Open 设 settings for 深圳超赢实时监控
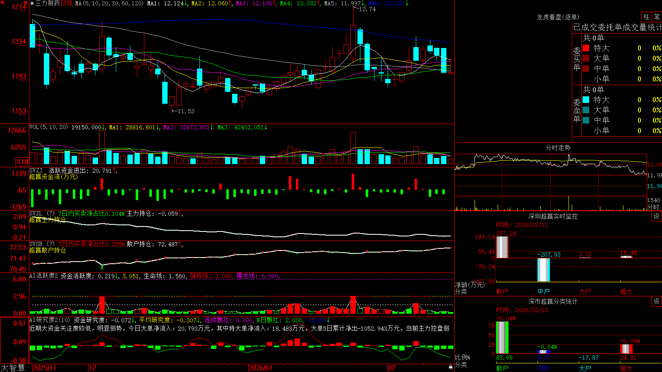The height and width of the screenshot is (372, 662). point(657,216)
